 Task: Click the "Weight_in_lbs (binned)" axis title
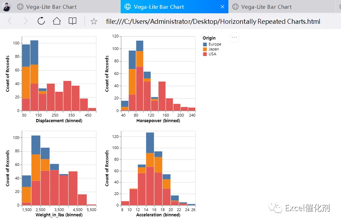[x=59, y=215]
